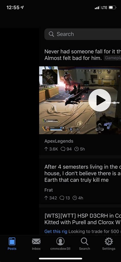
Task: Open the Posts tab icon
Action: [12, 242]
